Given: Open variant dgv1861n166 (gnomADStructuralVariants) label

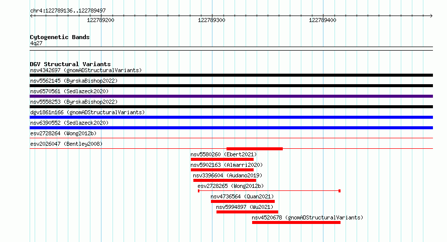Looking at the screenshot, I should point(87,112).
